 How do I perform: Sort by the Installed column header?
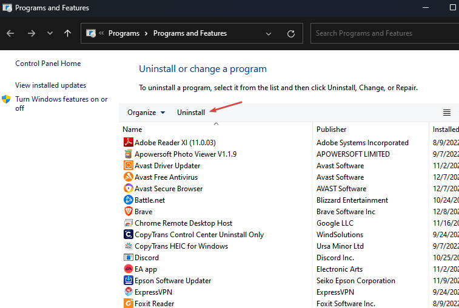pos(446,129)
